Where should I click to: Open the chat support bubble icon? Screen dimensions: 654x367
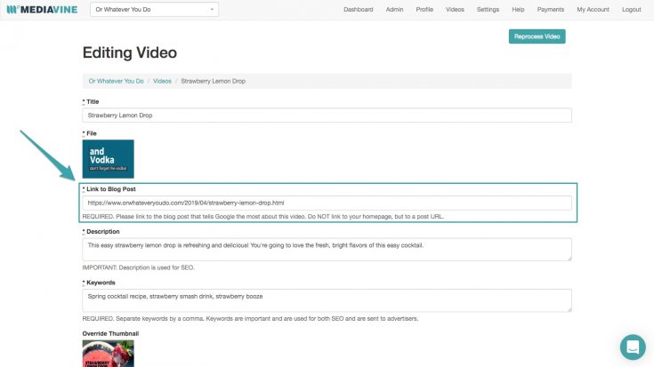tap(633, 347)
